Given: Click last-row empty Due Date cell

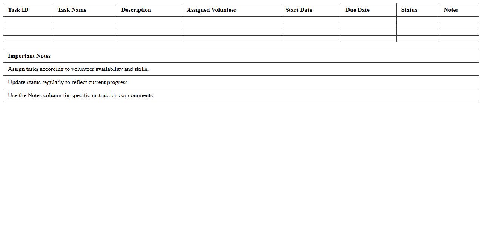Looking at the screenshot, I should (368, 39).
